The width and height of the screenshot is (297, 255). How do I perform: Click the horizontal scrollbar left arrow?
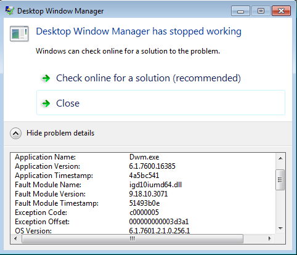[15, 238]
